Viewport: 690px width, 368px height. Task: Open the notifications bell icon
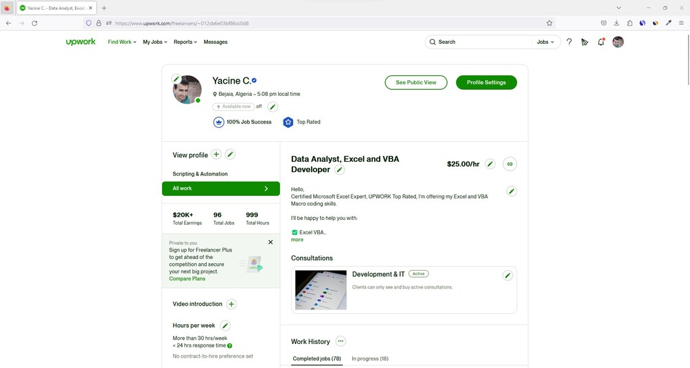click(x=601, y=42)
